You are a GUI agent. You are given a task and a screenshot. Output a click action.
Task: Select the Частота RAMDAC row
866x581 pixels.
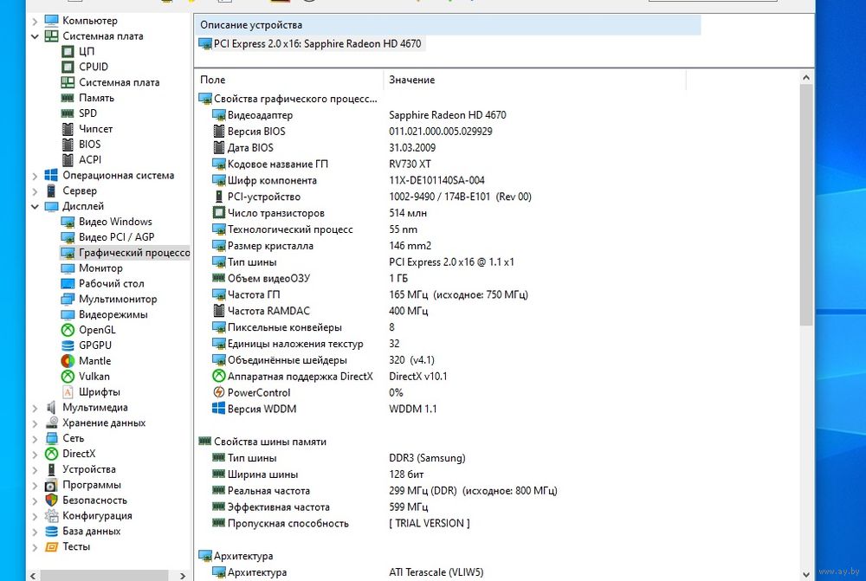pyautogui.click(x=442, y=311)
